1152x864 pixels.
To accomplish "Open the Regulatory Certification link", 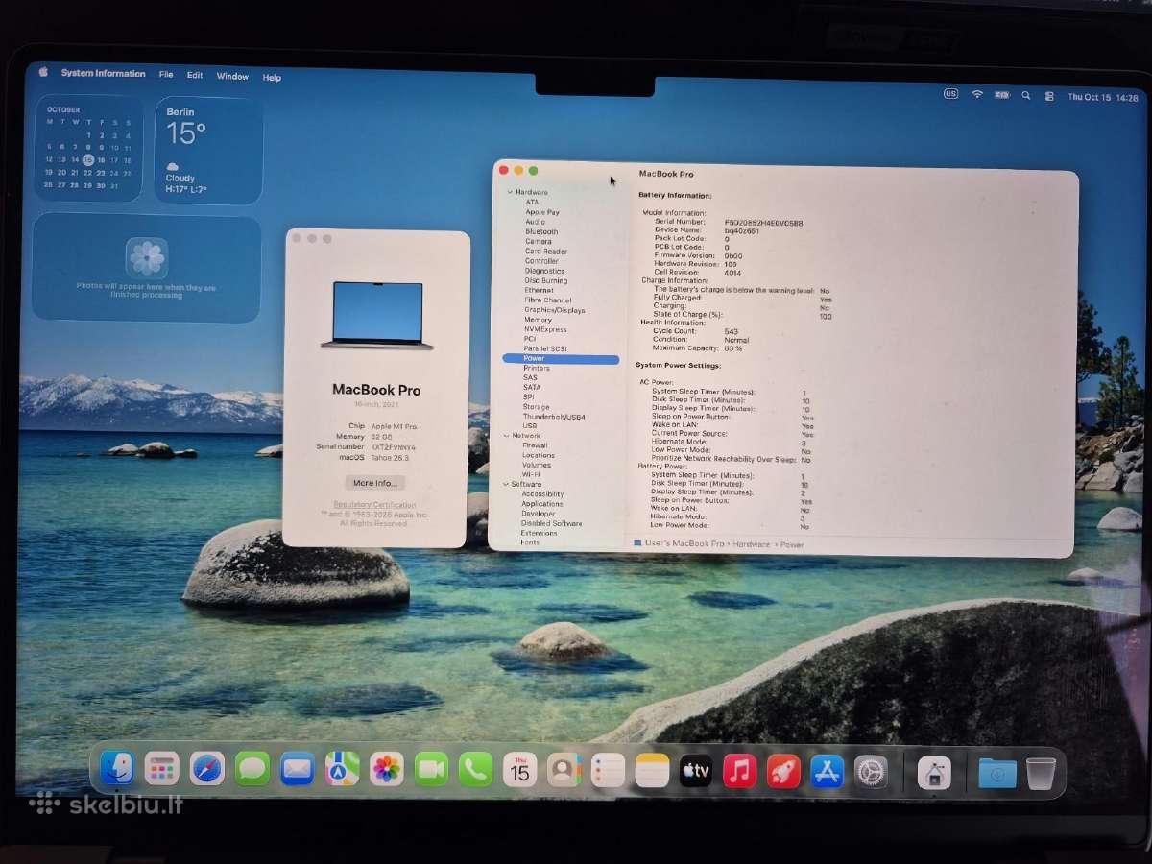I will pos(374,505).
